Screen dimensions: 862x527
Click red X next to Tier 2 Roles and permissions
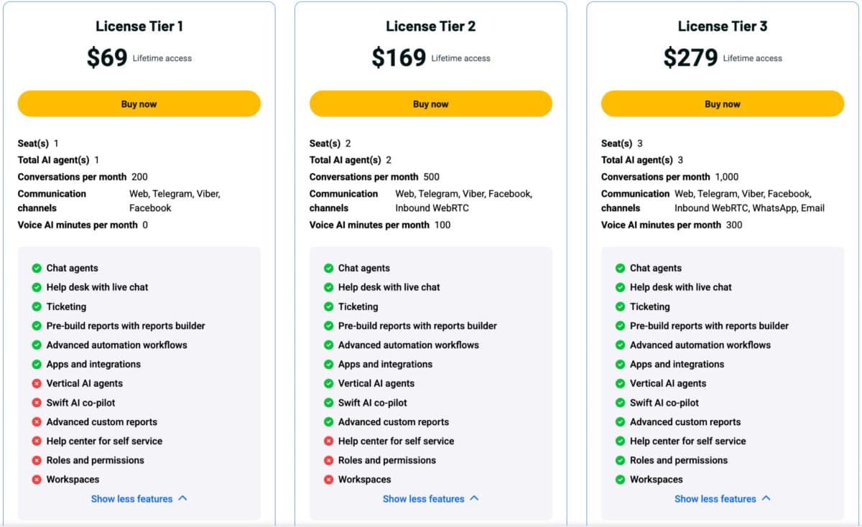coord(328,460)
